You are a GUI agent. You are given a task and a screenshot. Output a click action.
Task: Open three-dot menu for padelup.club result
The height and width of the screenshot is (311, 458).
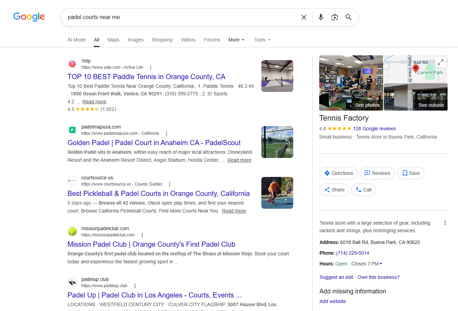[x=135, y=286]
